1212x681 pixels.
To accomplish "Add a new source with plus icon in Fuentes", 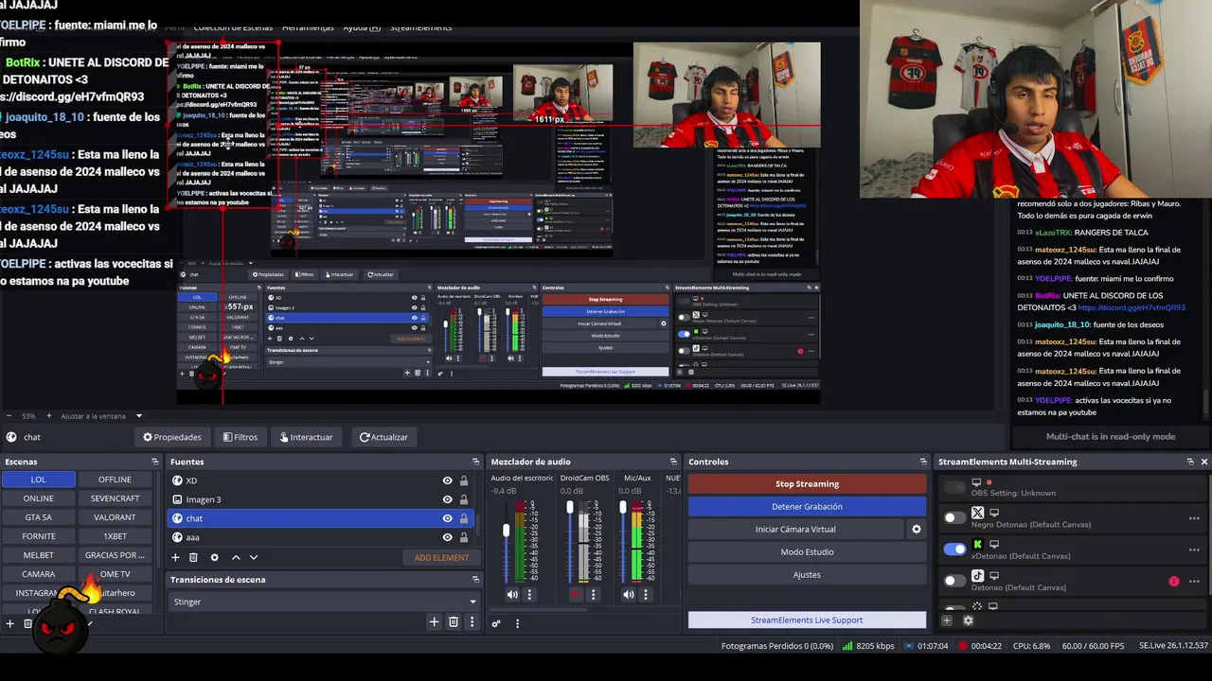I will point(175,557).
